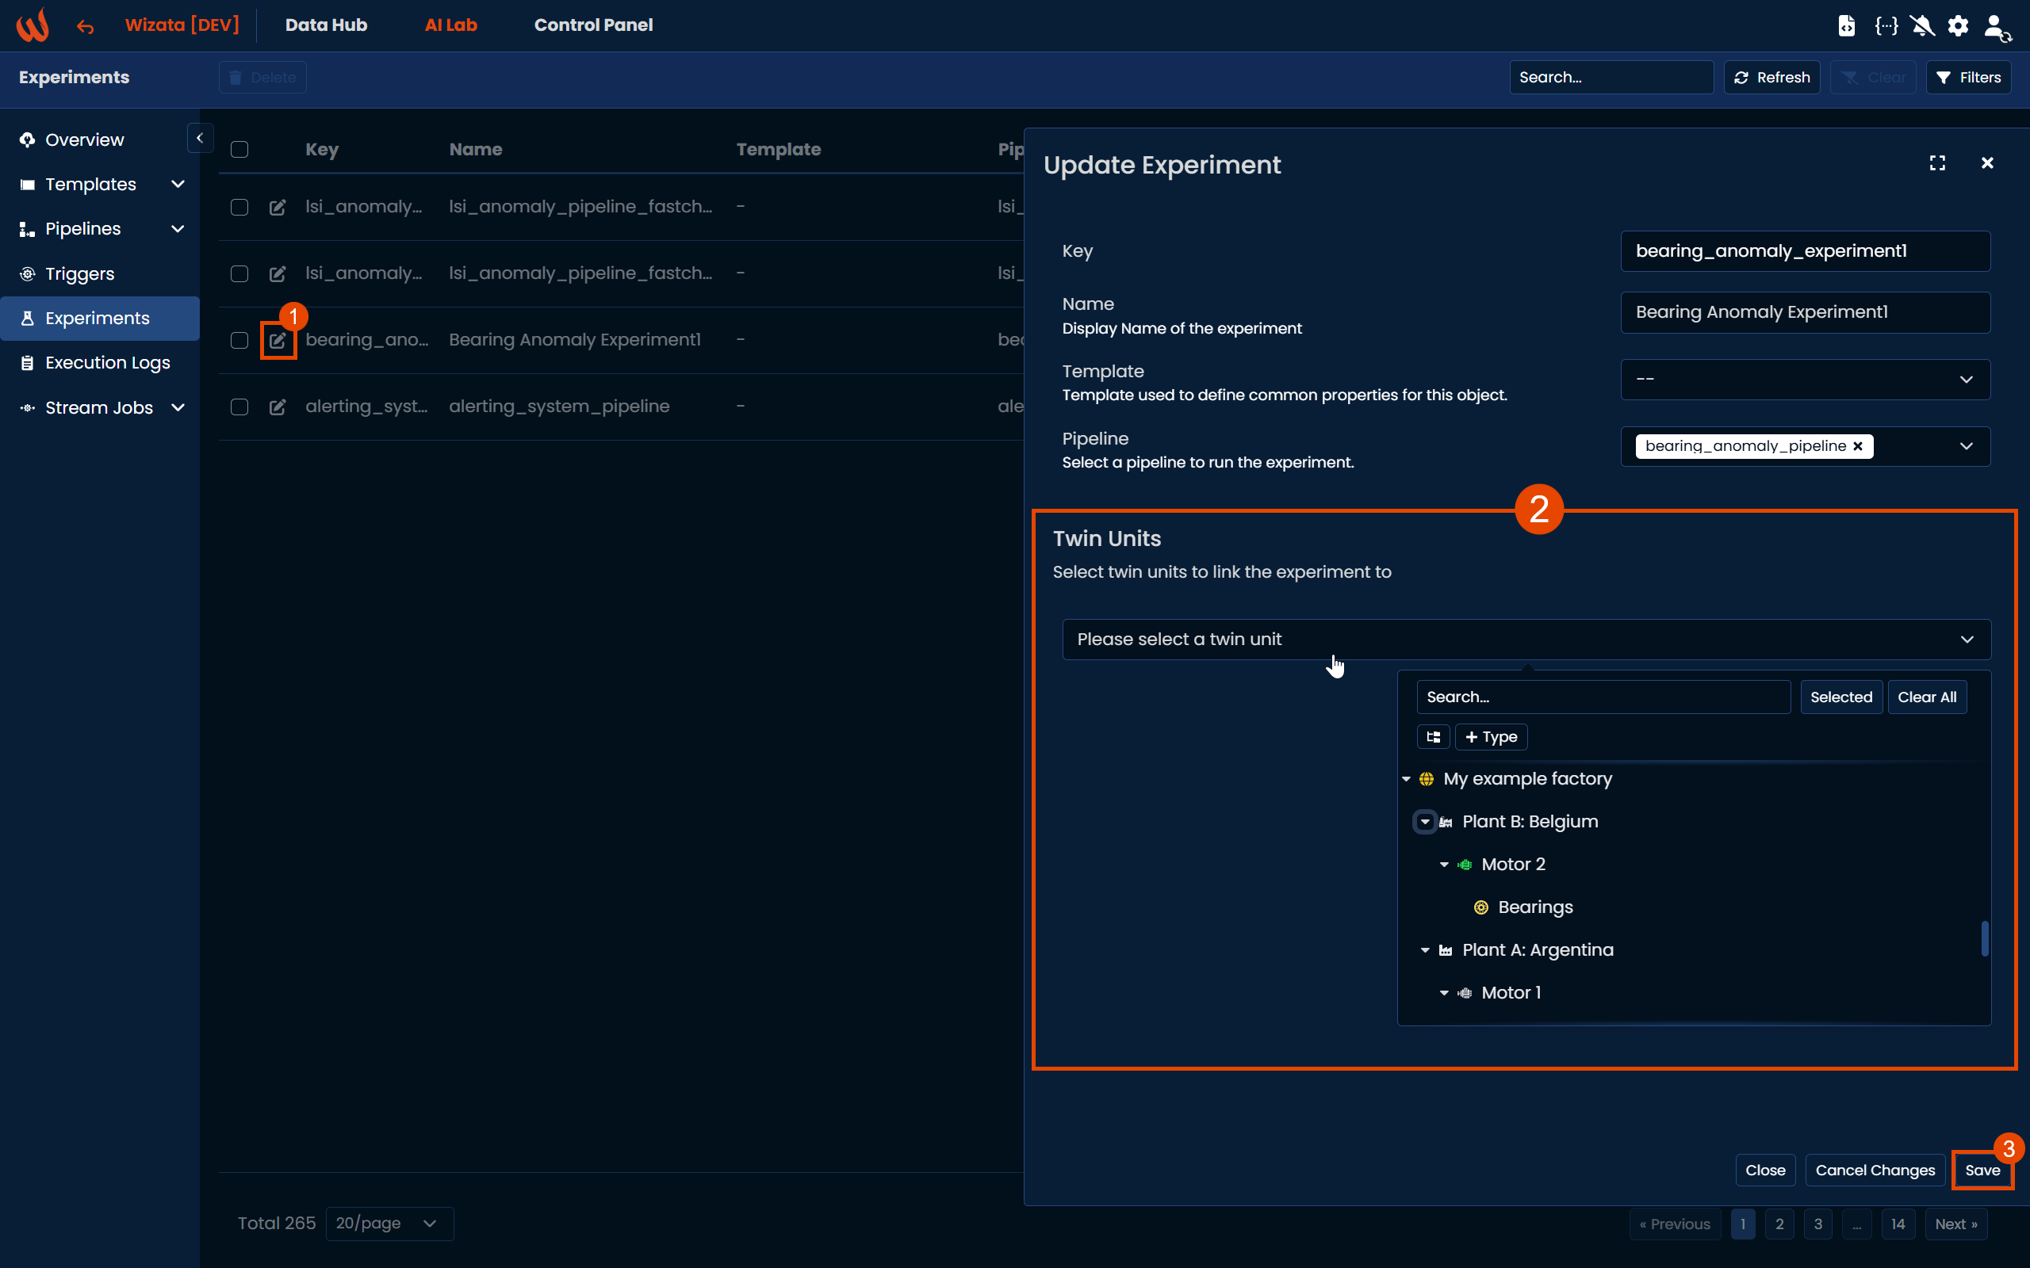
Task: Click the curly braces API icon
Action: 1886,26
